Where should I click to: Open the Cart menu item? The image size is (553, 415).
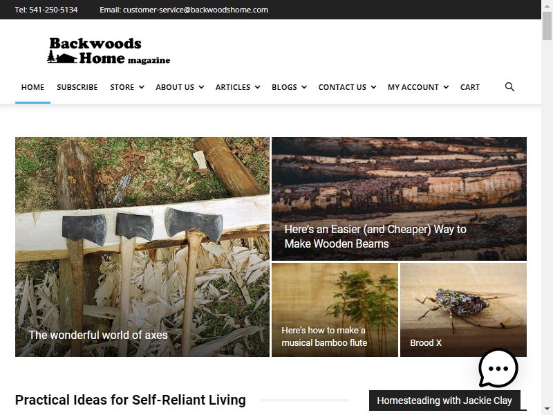470,87
